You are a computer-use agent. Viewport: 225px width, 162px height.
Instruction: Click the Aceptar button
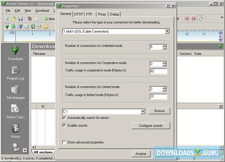pos(141,154)
